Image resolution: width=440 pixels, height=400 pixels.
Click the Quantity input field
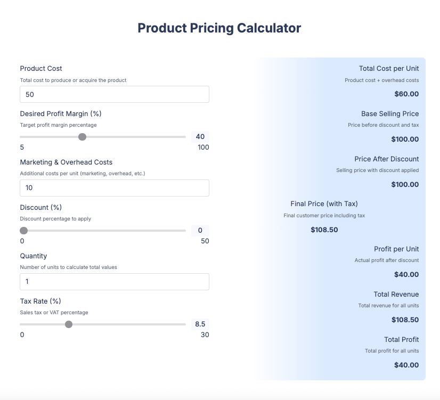pyautogui.click(x=114, y=281)
